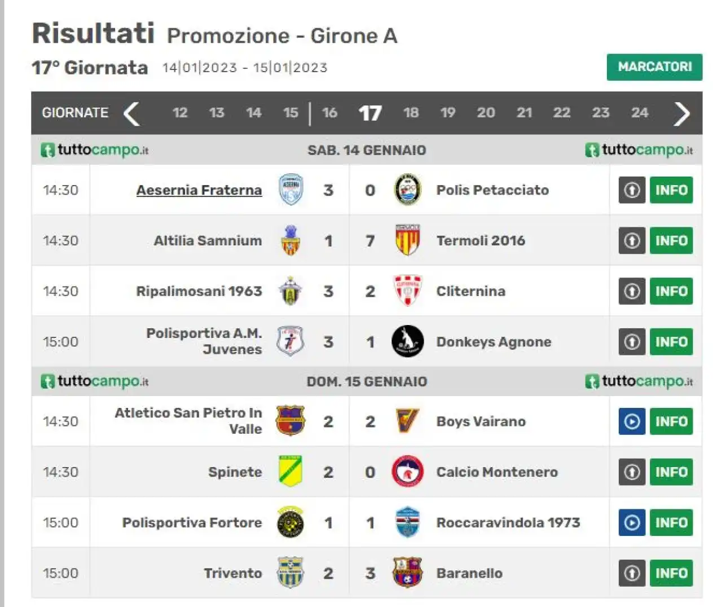Screen dimensions: 722x607
Task: Play video for Atletico San Pietro match
Action: tap(632, 421)
